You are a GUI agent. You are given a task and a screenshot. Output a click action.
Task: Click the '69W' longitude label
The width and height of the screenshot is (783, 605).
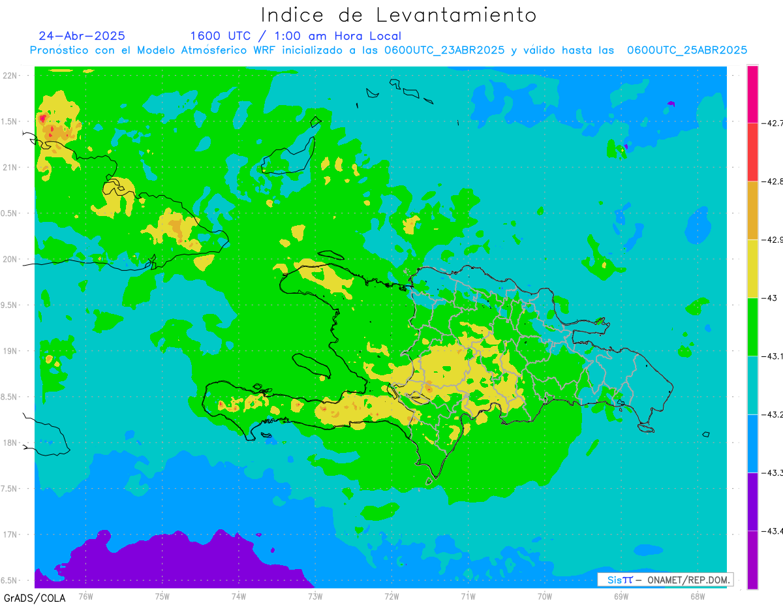coord(621,596)
